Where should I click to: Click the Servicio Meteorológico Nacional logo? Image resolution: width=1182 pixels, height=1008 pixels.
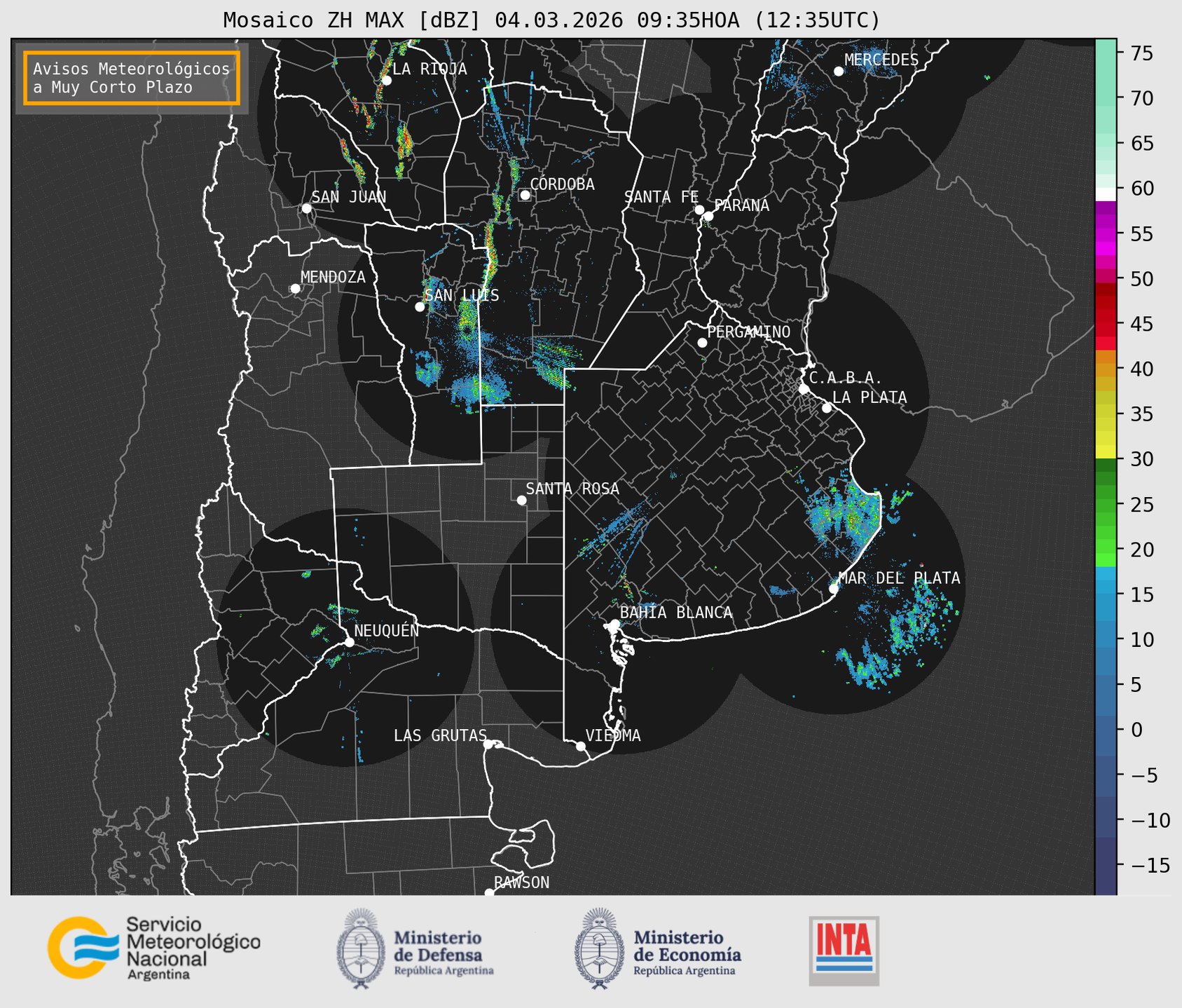(x=154, y=948)
